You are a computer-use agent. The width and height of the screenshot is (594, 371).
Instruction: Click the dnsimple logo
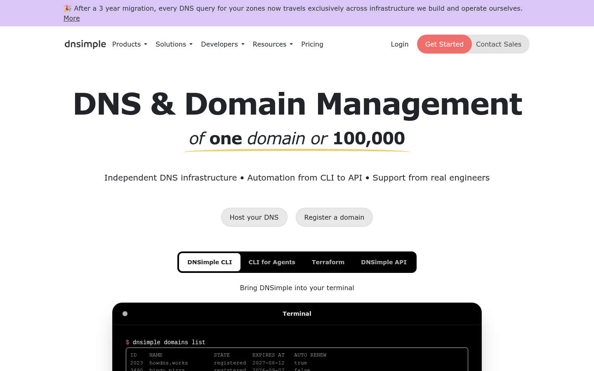85,44
